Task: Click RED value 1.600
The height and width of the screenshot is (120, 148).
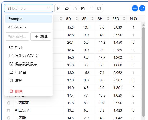Action: 118,65
